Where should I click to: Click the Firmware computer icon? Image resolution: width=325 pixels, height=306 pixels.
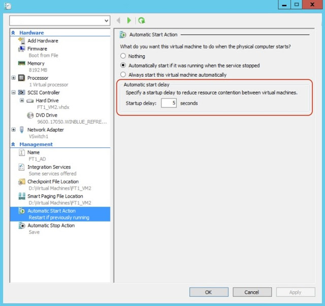click(x=21, y=49)
